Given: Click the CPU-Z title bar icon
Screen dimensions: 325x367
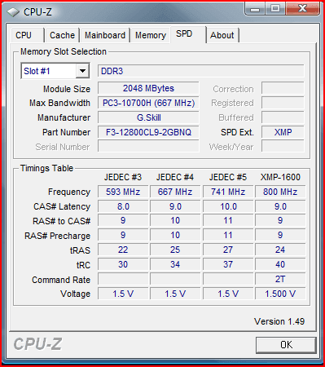Looking at the screenshot, I should pos(13,12).
